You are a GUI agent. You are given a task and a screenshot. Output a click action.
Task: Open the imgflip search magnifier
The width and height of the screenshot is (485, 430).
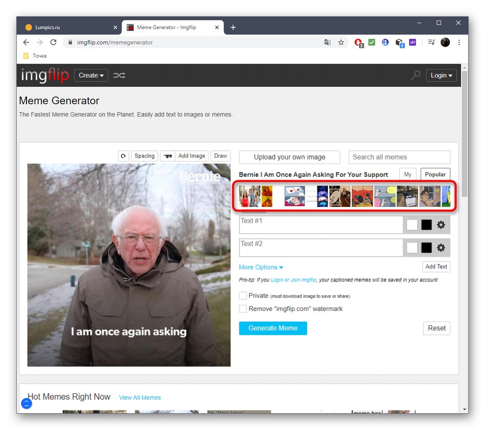pos(416,75)
